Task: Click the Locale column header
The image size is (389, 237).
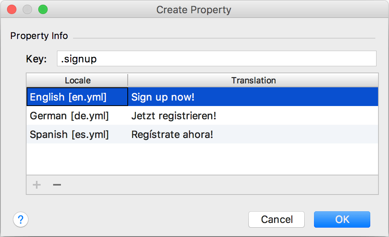Action: pos(77,80)
